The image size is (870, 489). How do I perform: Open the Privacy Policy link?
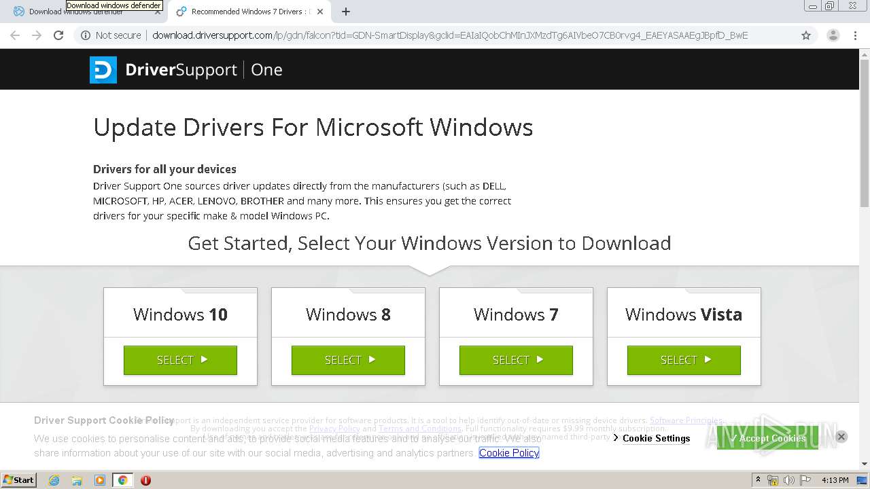click(334, 429)
